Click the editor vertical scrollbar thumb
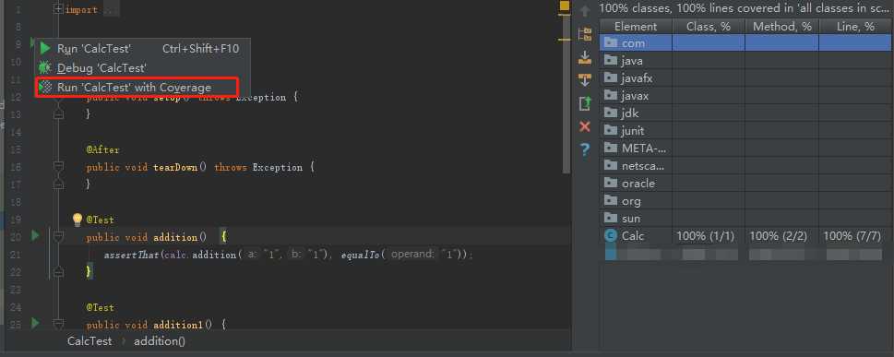 click(566, 94)
